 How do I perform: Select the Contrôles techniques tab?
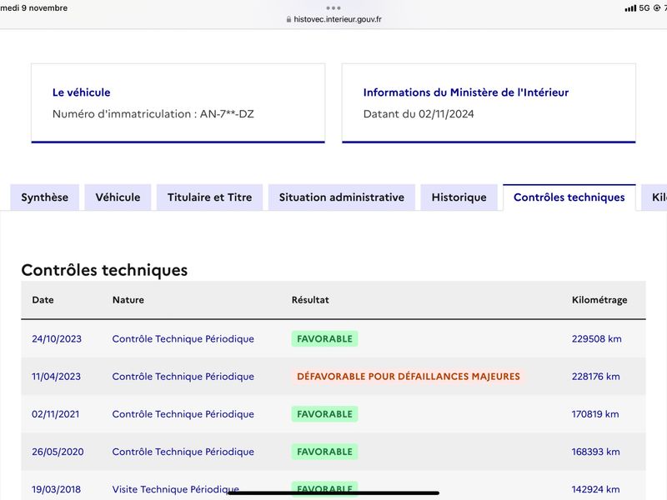pos(569,197)
